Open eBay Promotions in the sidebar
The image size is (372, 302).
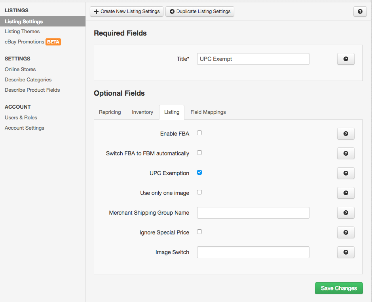pyautogui.click(x=25, y=42)
